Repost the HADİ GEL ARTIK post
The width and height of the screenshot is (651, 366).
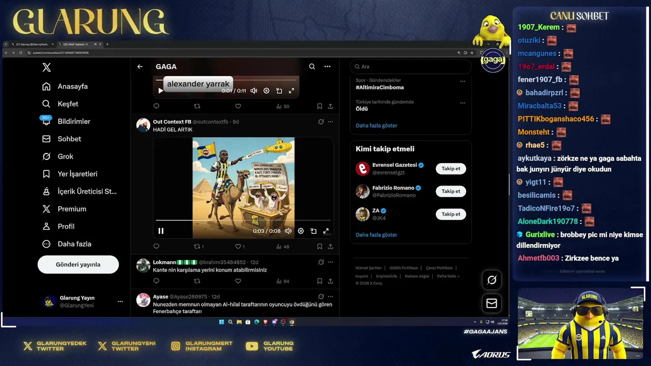(199, 247)
